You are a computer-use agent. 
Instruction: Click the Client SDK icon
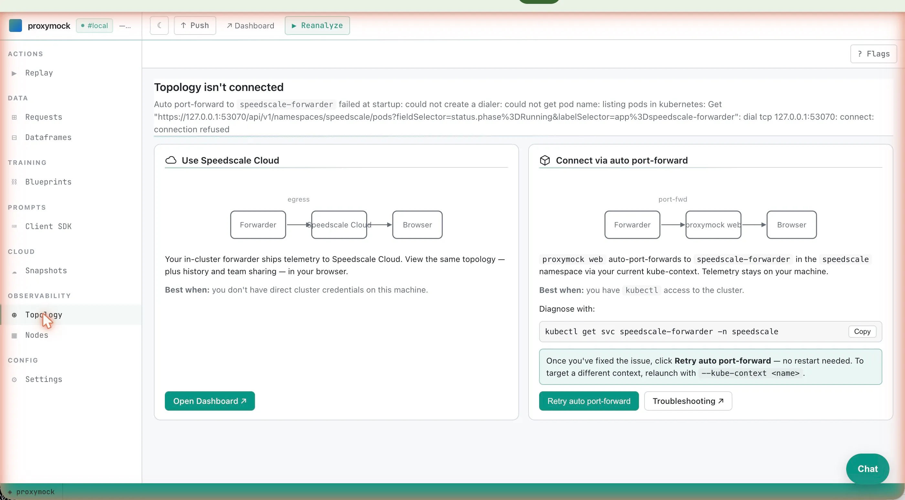coord(14,226)
